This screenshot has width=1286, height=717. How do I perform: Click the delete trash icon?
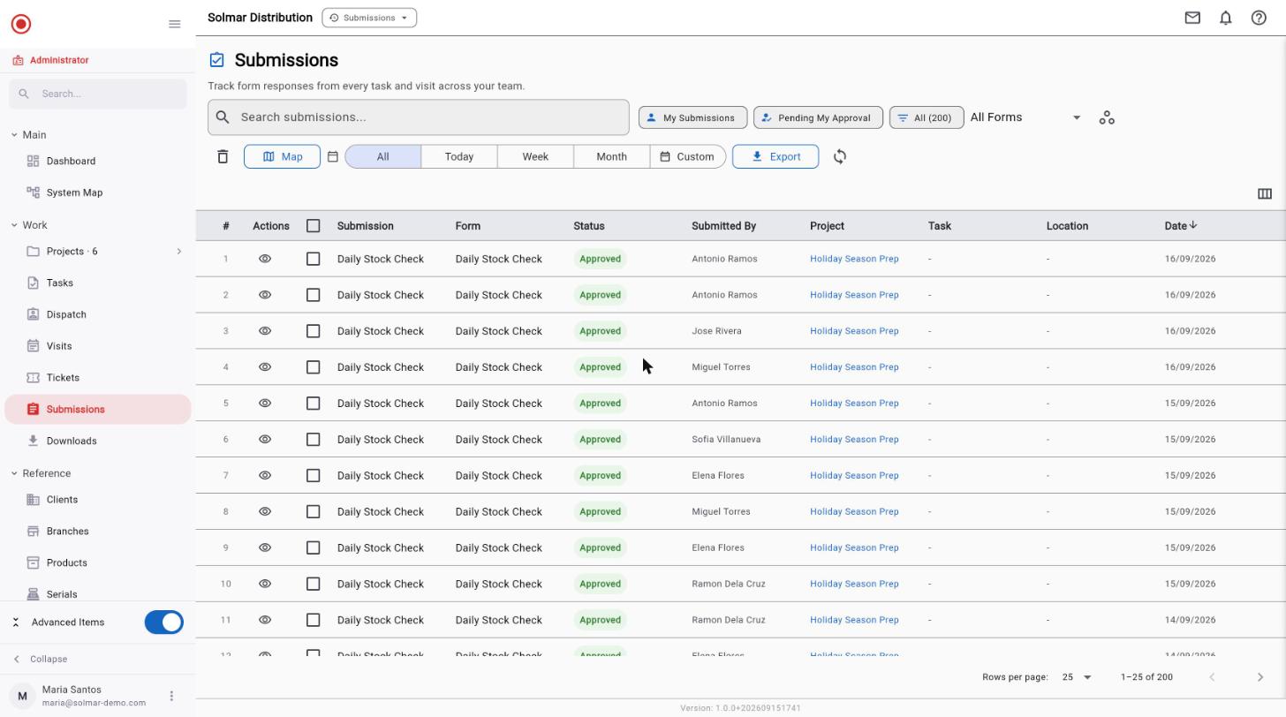[223, 156]
